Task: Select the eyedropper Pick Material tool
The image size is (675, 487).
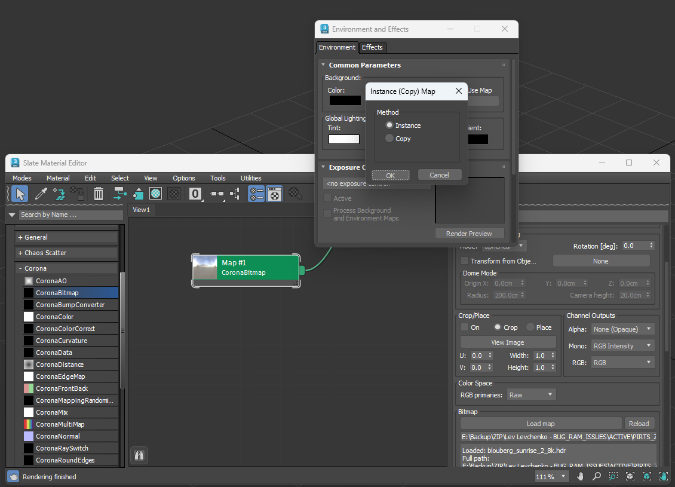Action: point(41,194)
